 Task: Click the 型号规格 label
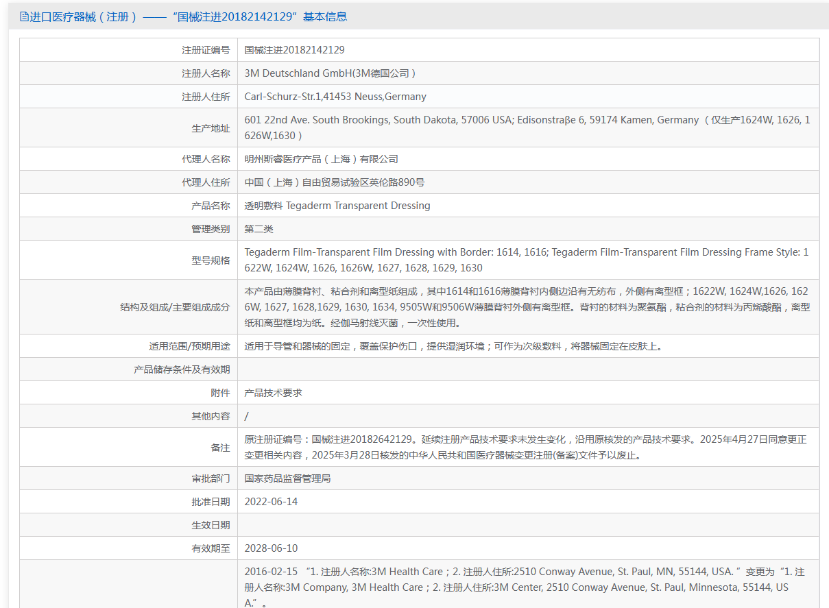[211, 260]
